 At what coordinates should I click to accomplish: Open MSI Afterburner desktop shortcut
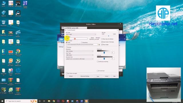[18, 62]
